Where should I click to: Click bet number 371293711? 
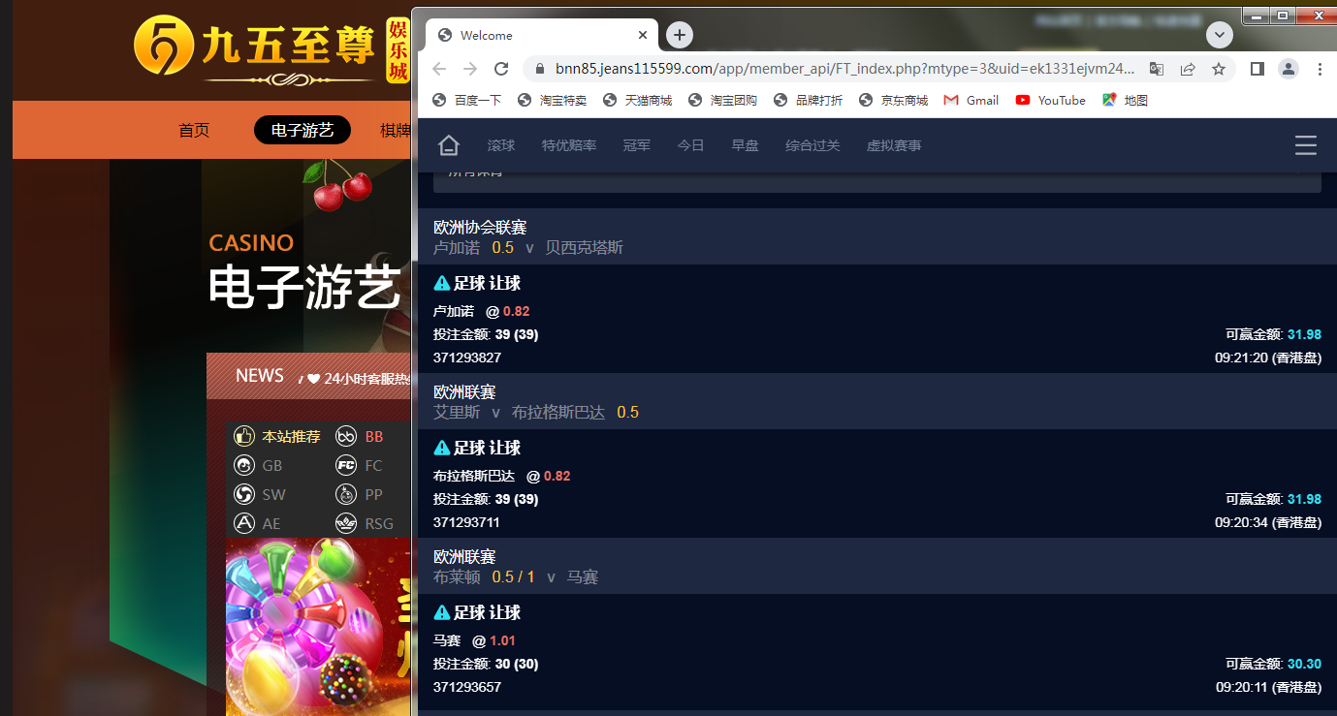(x=467, y=522)
